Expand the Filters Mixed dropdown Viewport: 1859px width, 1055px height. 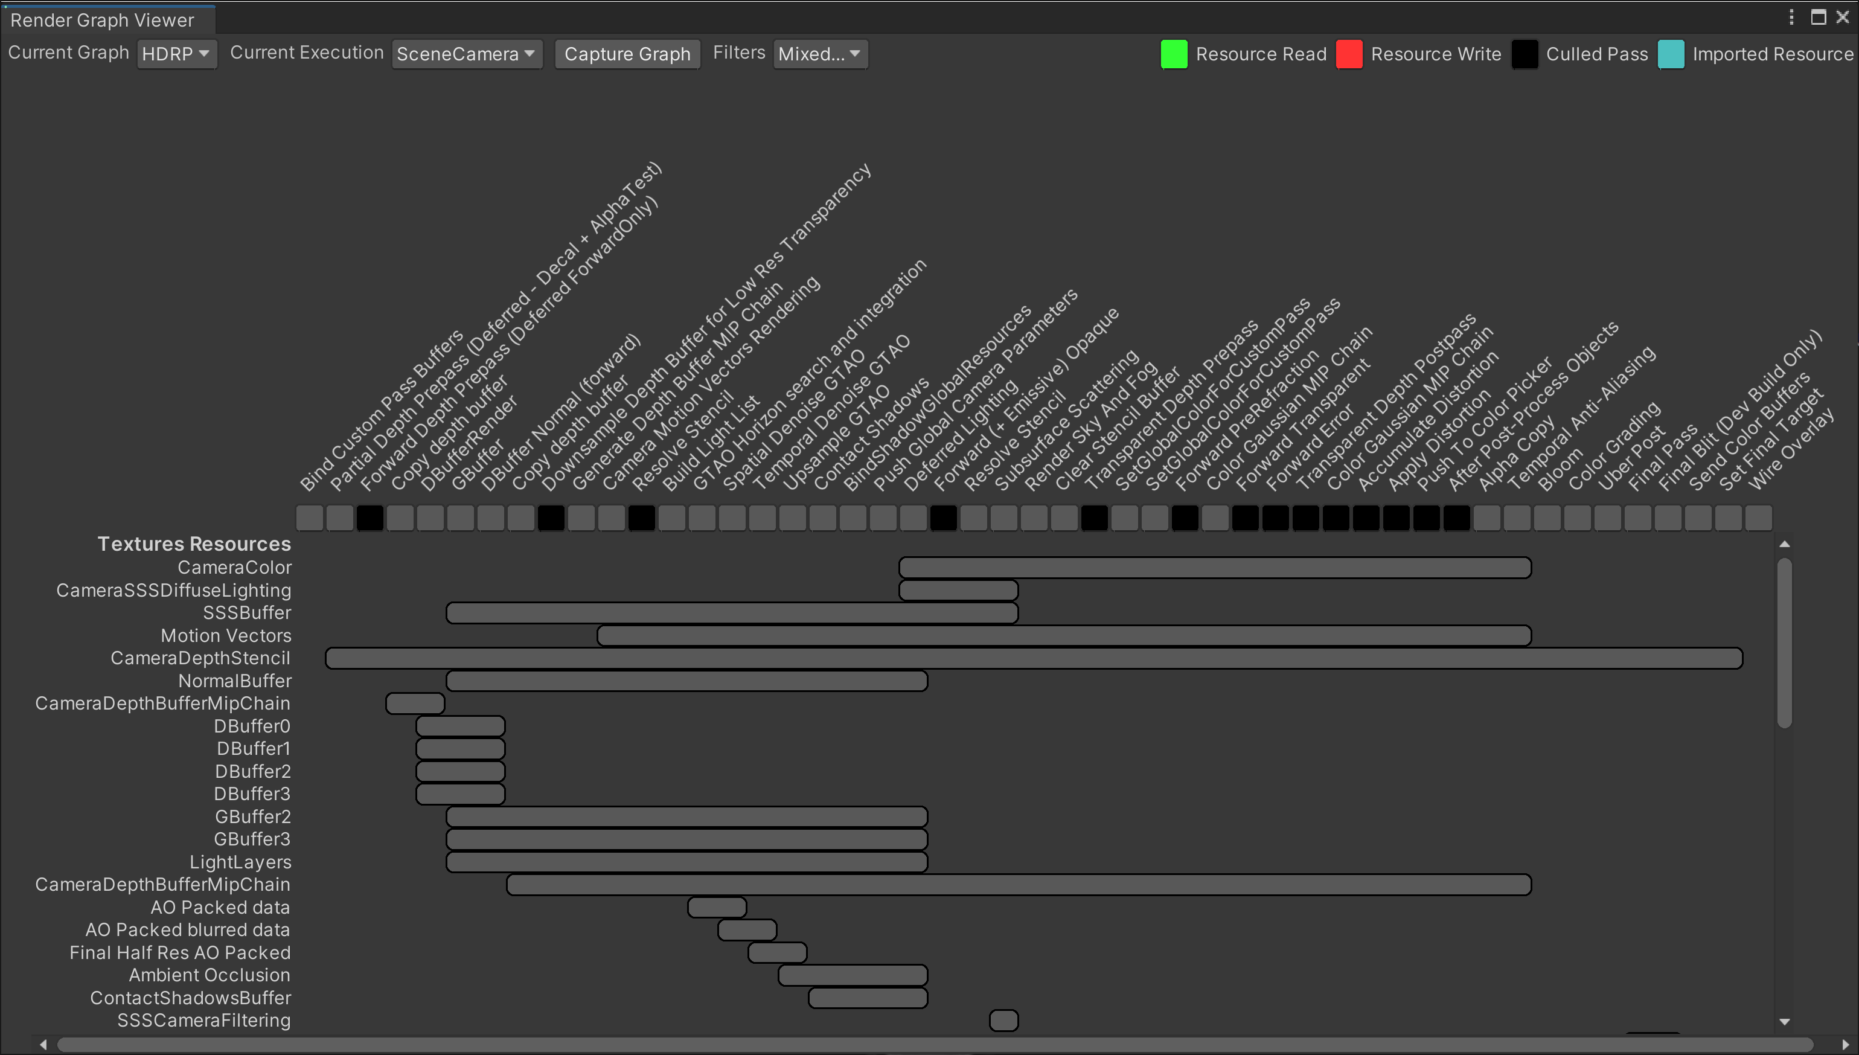pyautogui.click(x=820, y=54)
